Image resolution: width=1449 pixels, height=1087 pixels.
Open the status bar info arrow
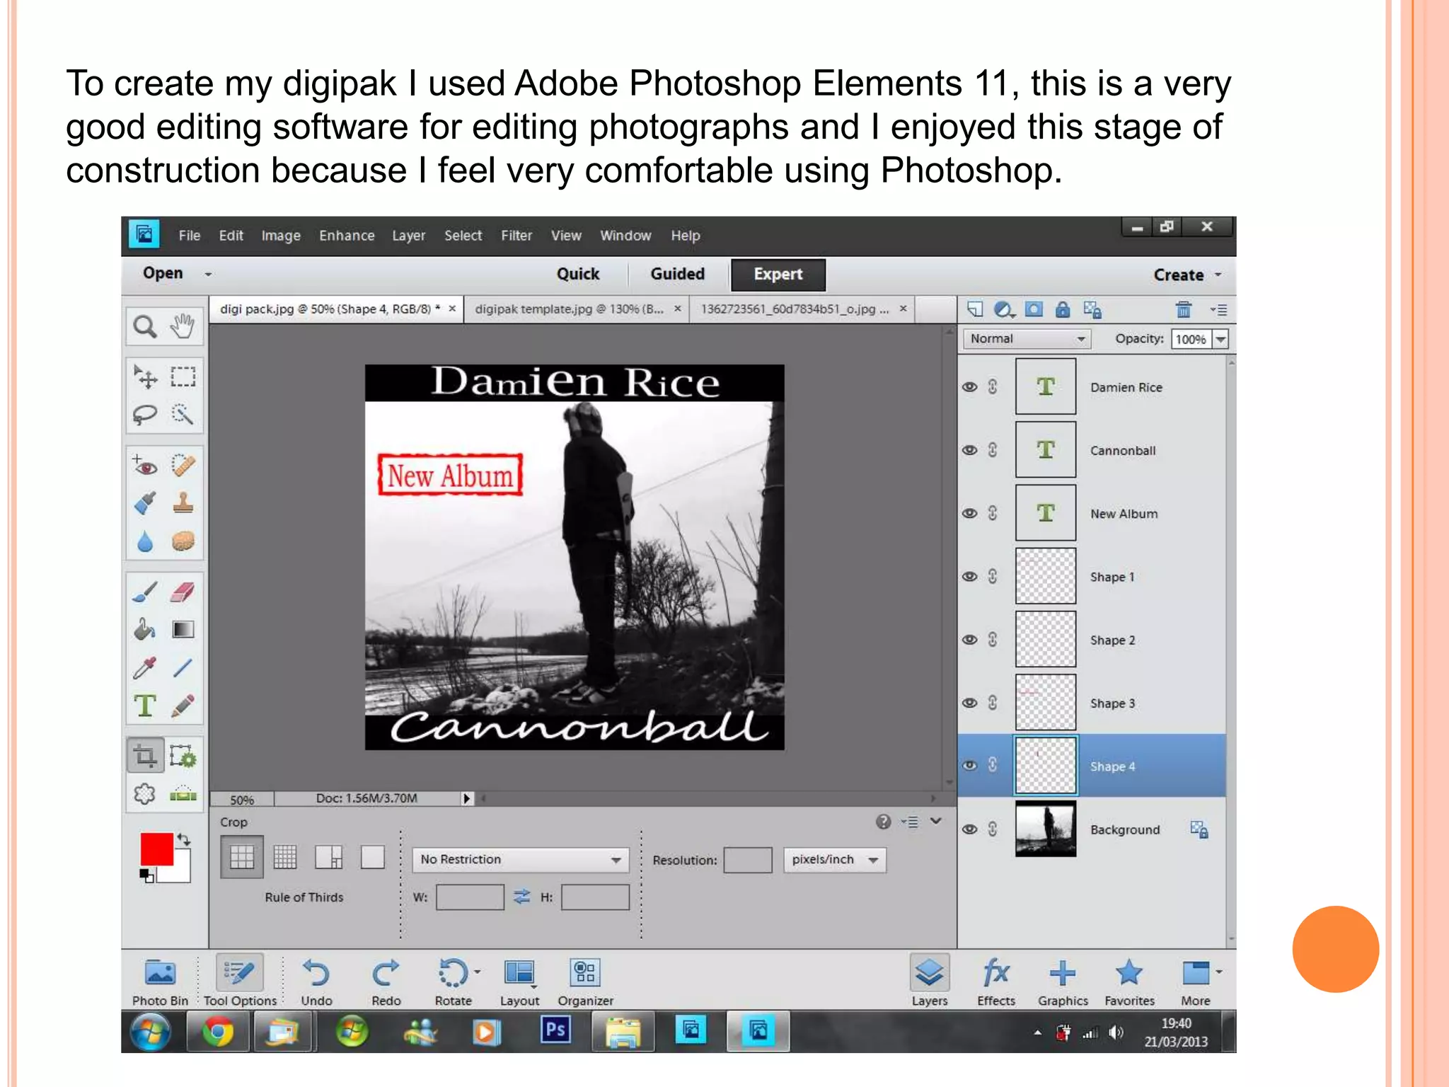[x=466, y=798]
